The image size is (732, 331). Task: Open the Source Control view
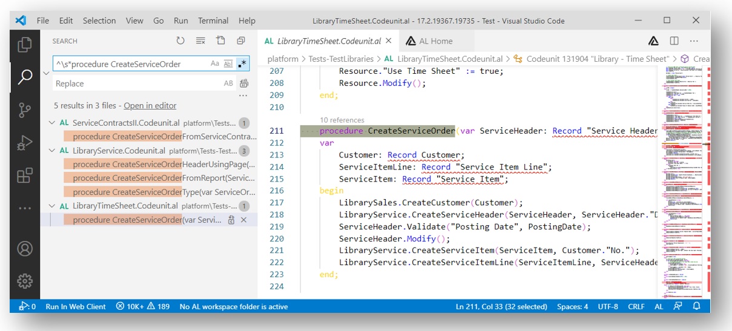(25, 110)
